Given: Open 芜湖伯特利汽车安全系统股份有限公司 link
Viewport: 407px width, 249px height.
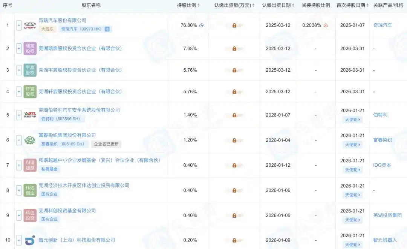Looking at the screenshot, I should pos(79,110).
